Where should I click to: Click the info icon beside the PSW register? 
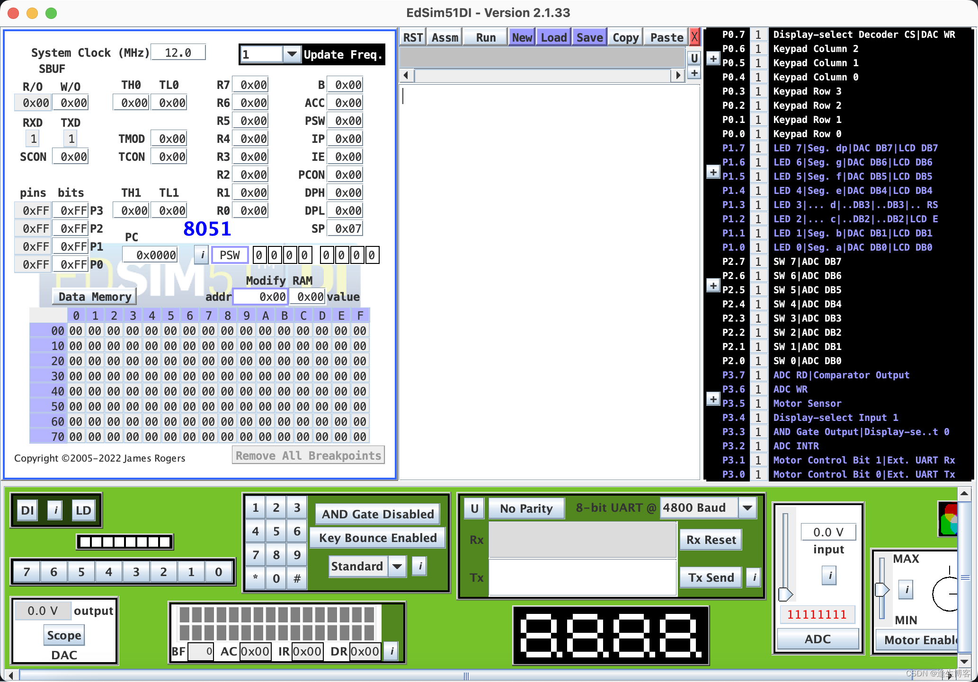(201, 254)
